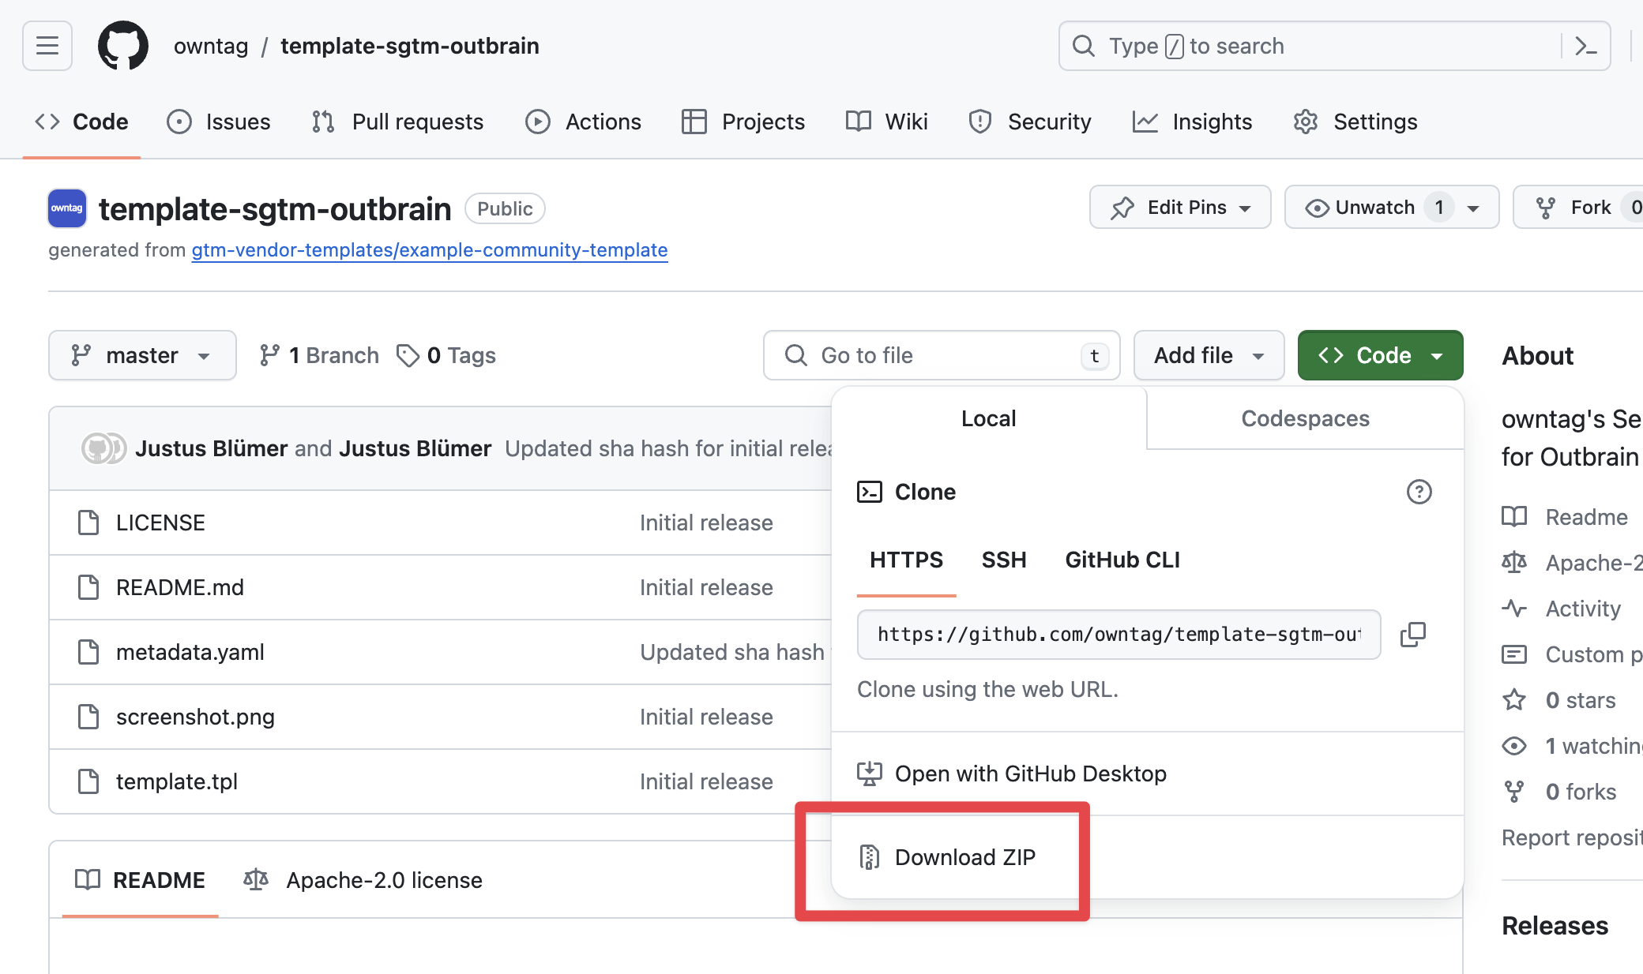Open the metadata.yaml file
Image resolution: width=1643 pixels, height=974 pixels.
pos(190,652)
